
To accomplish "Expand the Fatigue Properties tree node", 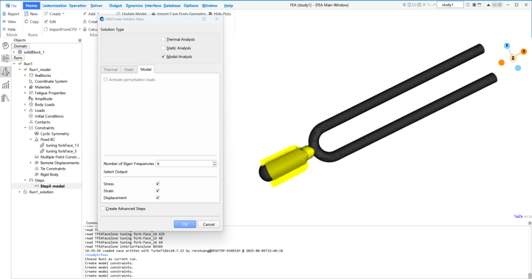I will [x=25, y=93].
